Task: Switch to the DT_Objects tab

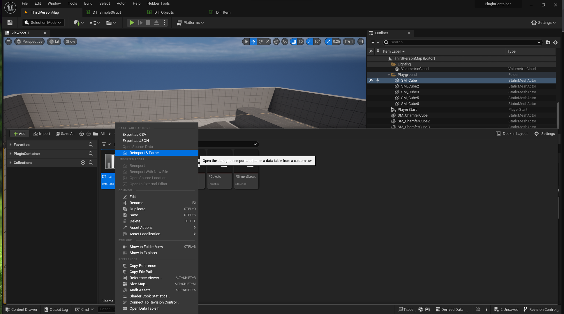Action: pos(164,13)
